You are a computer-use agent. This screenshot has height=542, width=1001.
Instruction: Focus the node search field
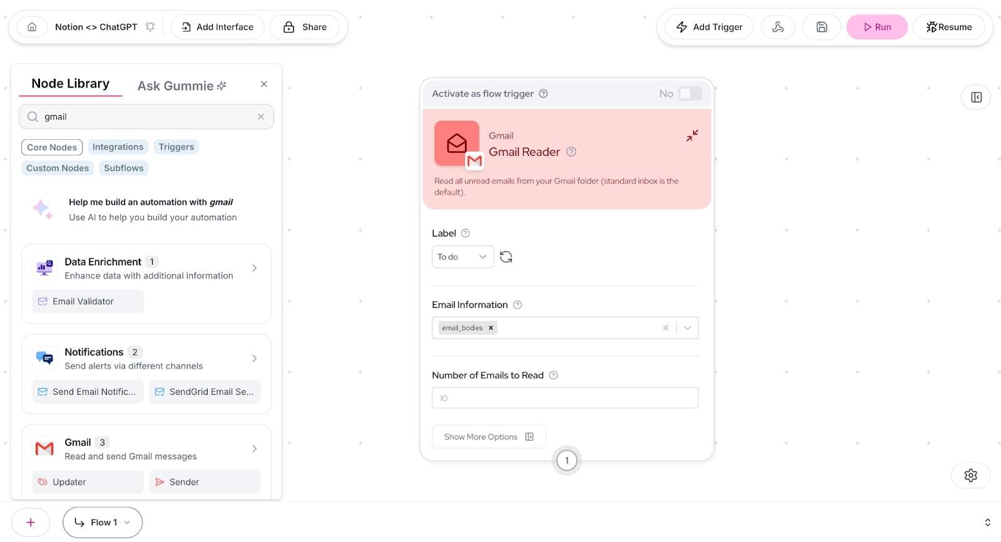pyautogui.click(x=146, y=116)
